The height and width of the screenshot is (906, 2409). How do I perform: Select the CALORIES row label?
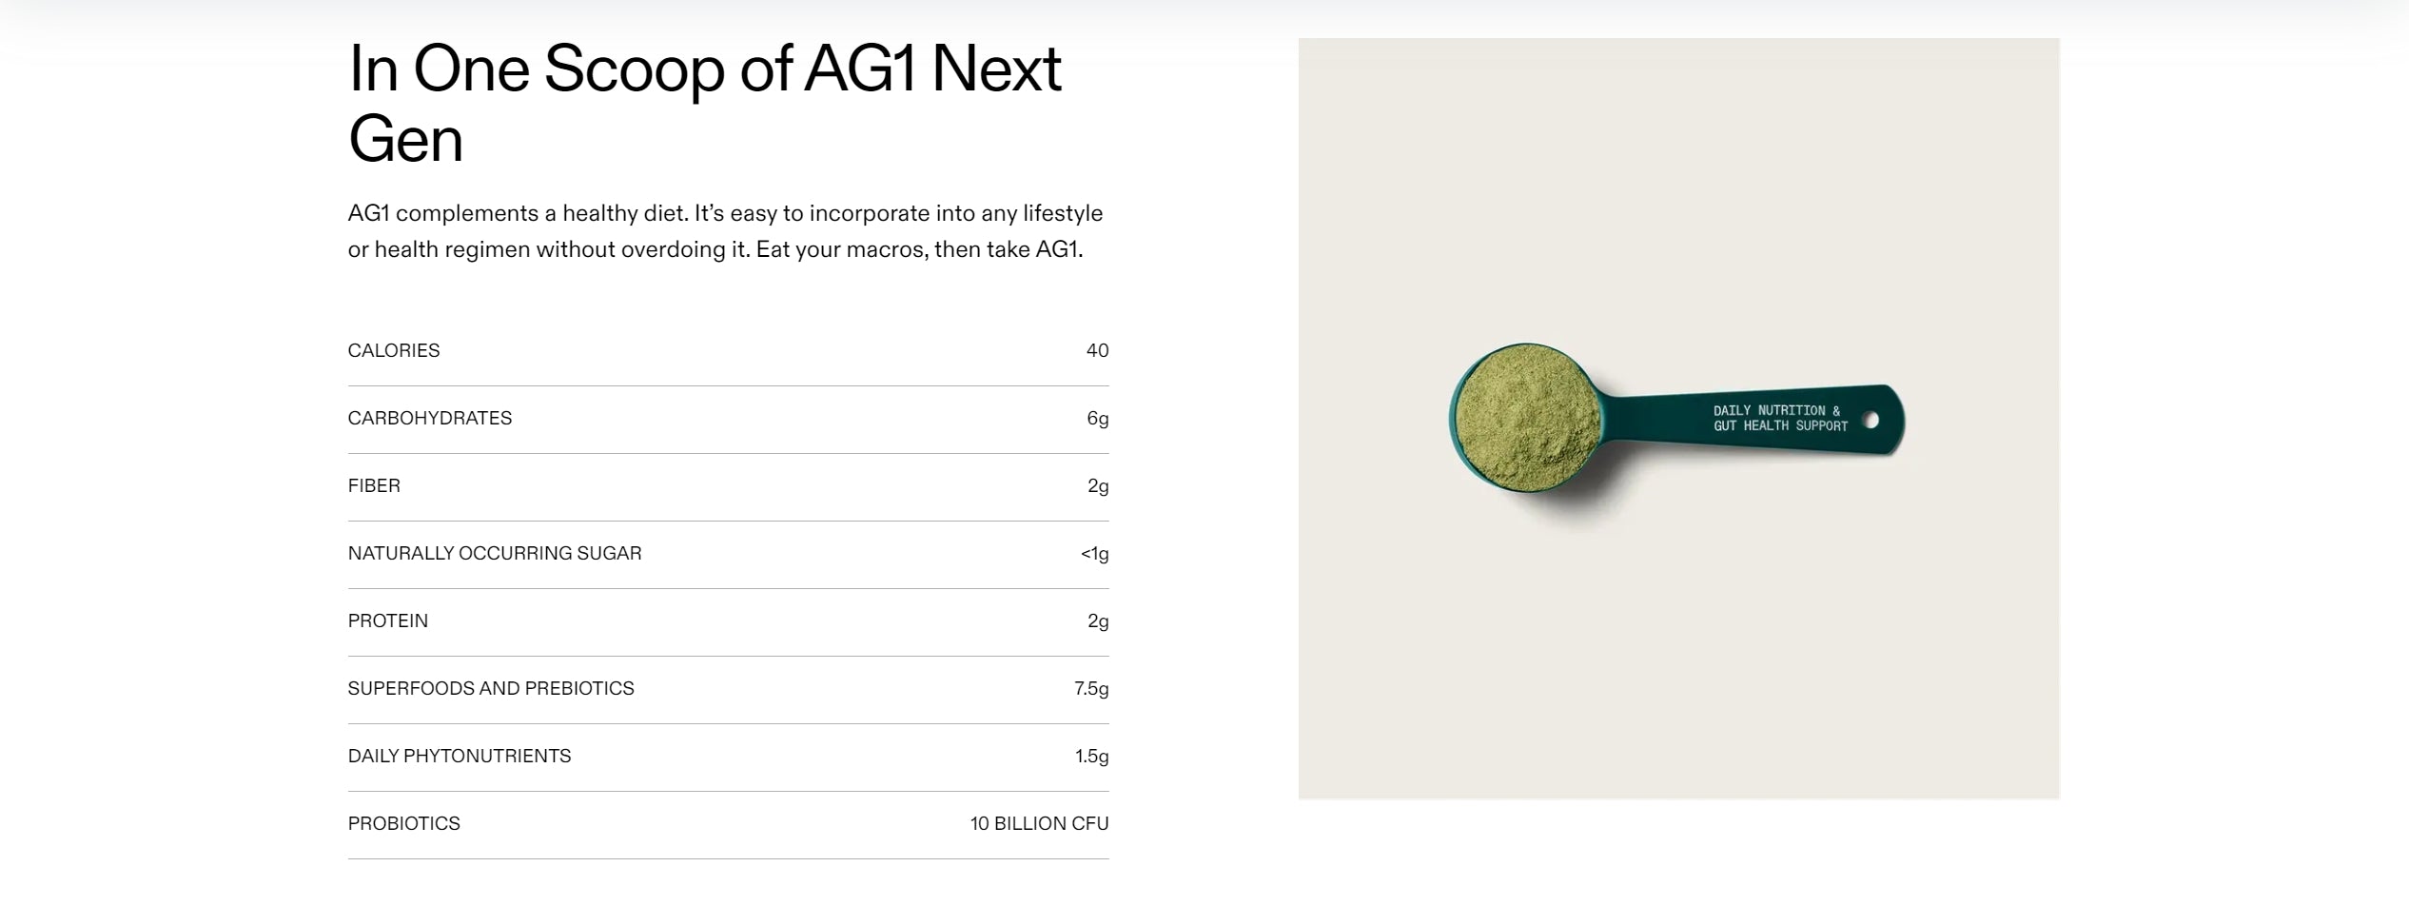[394, 350]
